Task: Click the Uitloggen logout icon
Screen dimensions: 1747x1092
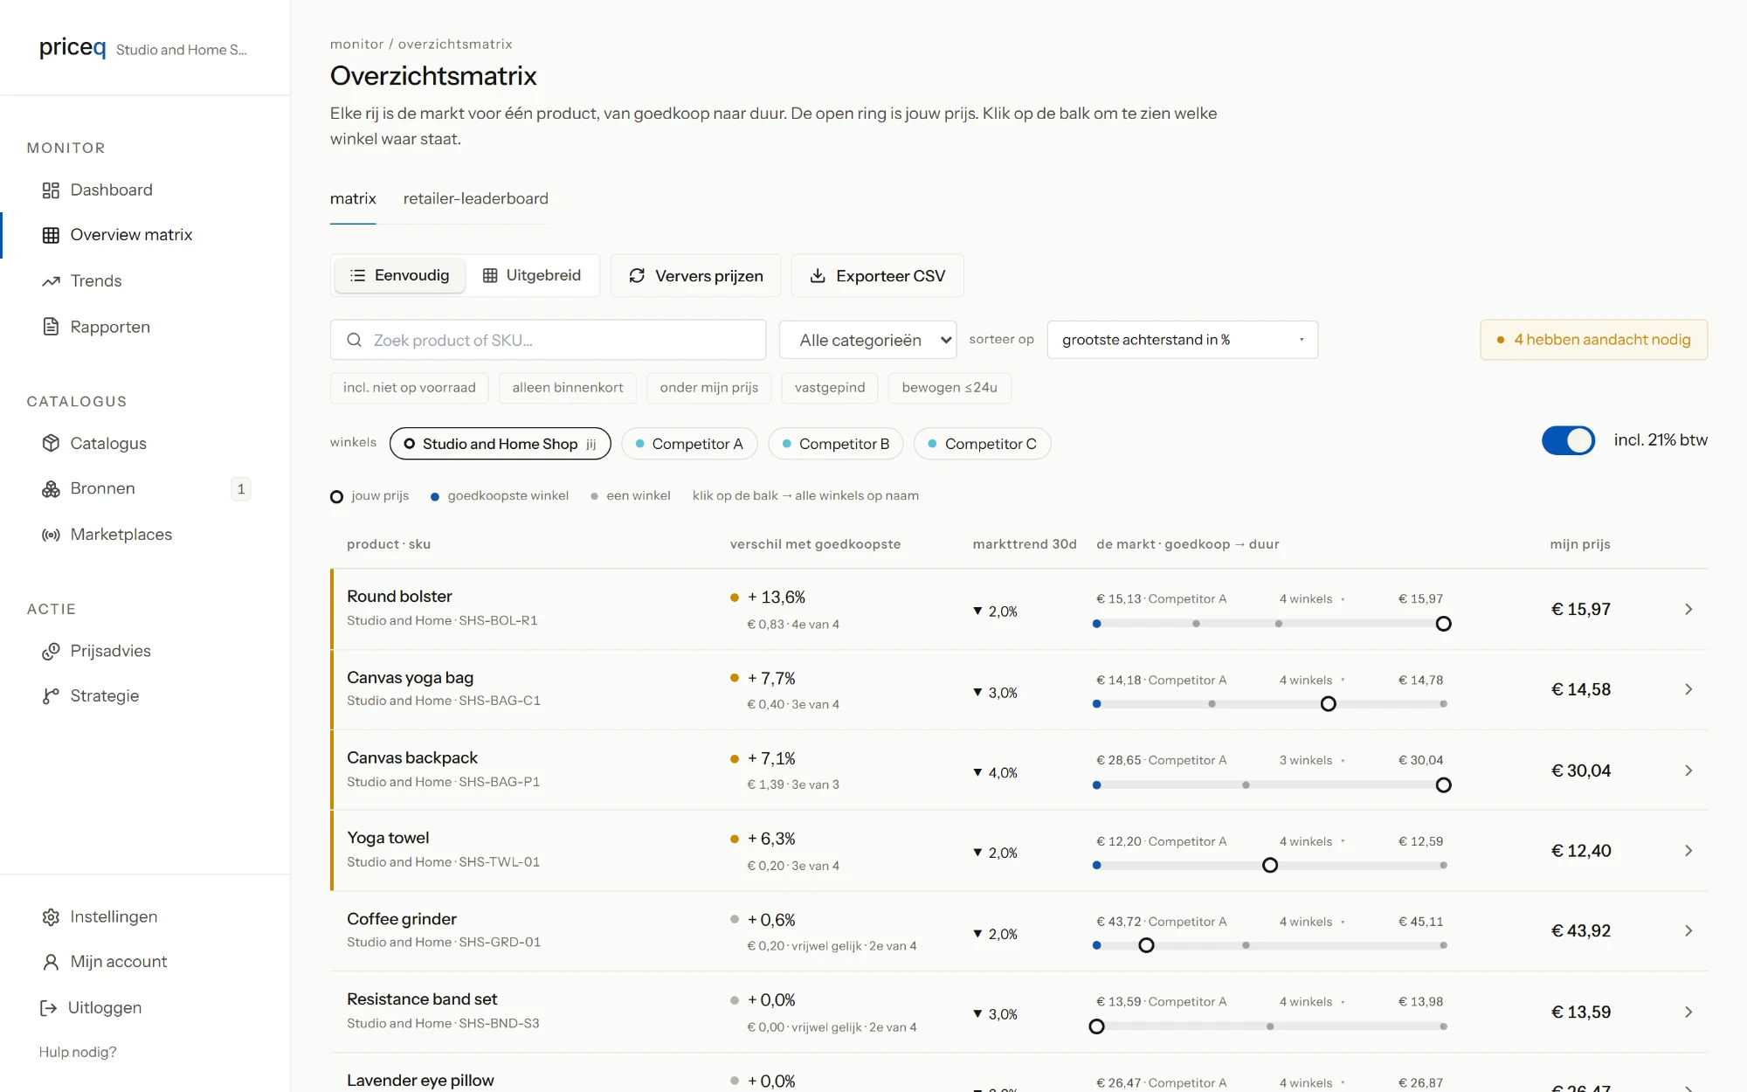Action: pos(48,1008)
